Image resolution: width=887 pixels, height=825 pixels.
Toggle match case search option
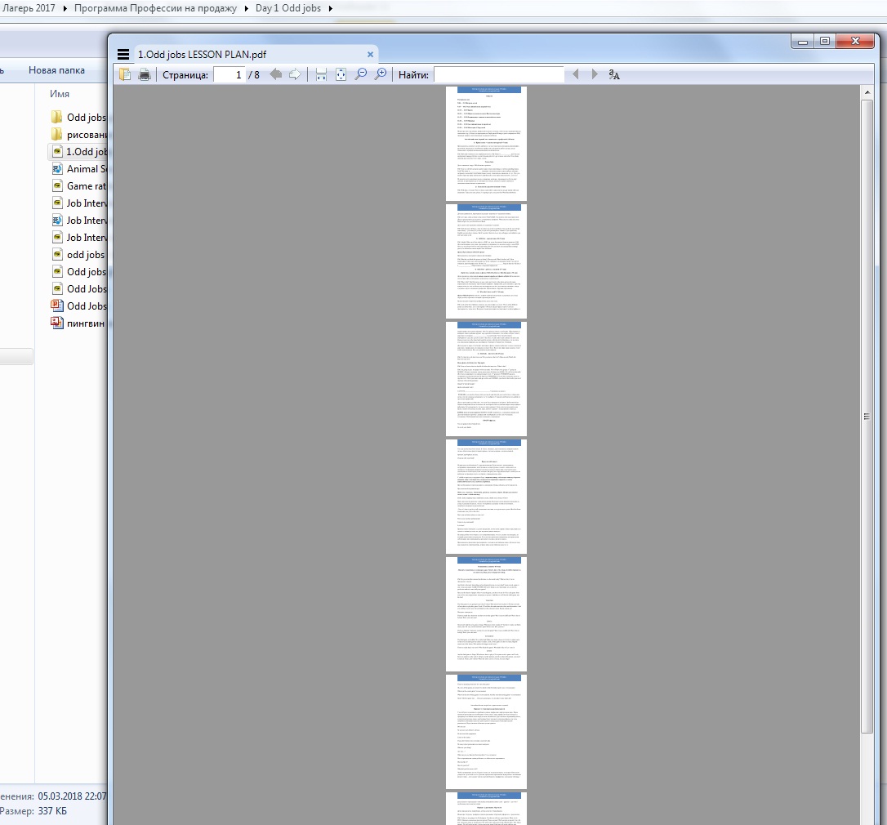pos(613,74)
